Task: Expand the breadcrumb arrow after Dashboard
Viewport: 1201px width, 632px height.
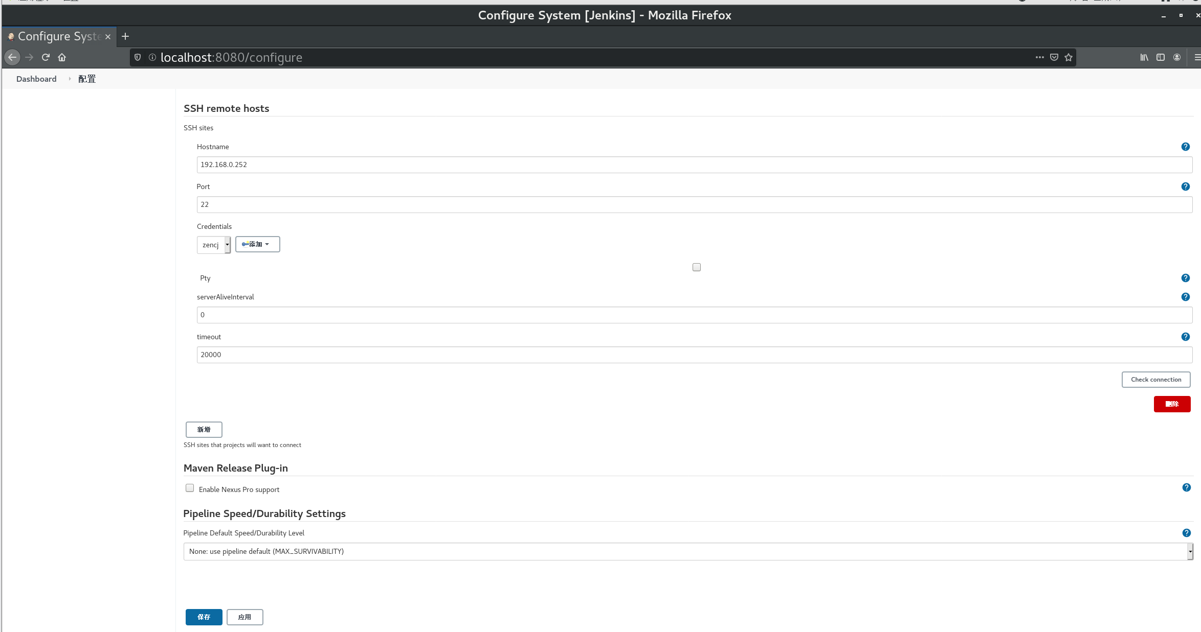Action: pyautogui.click(x=70, y=79)
